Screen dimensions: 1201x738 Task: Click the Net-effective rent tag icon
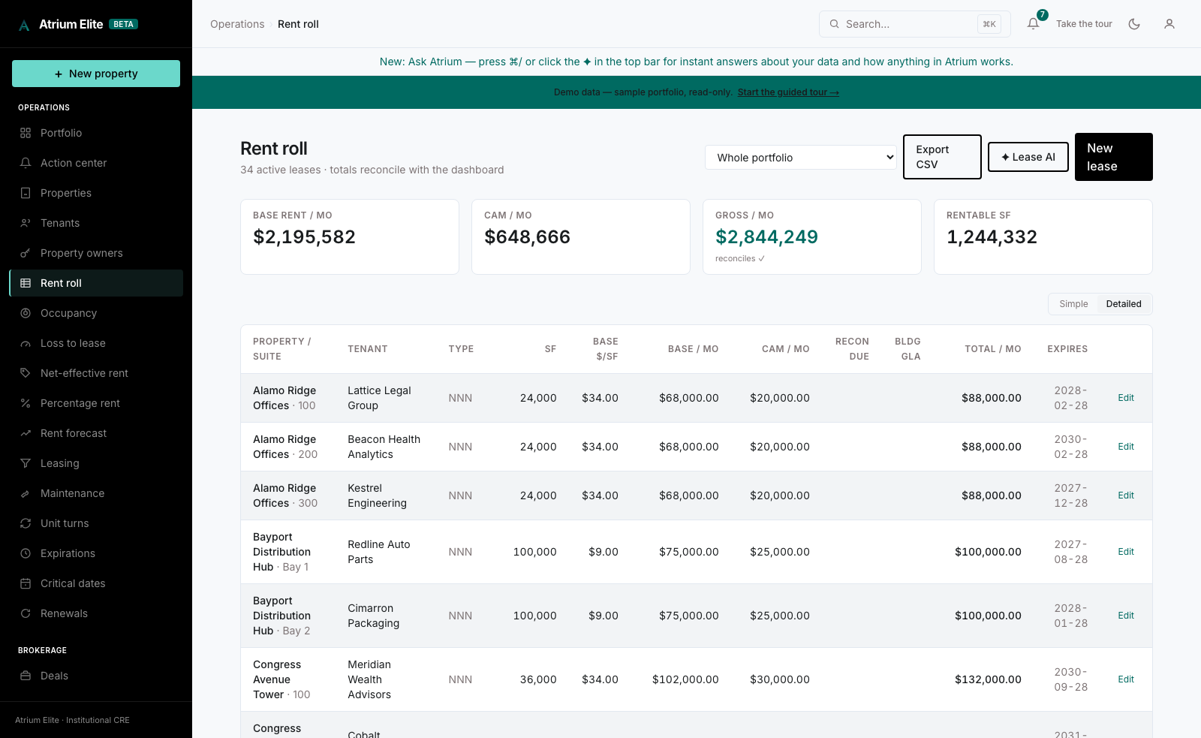(x=26, y=373)
